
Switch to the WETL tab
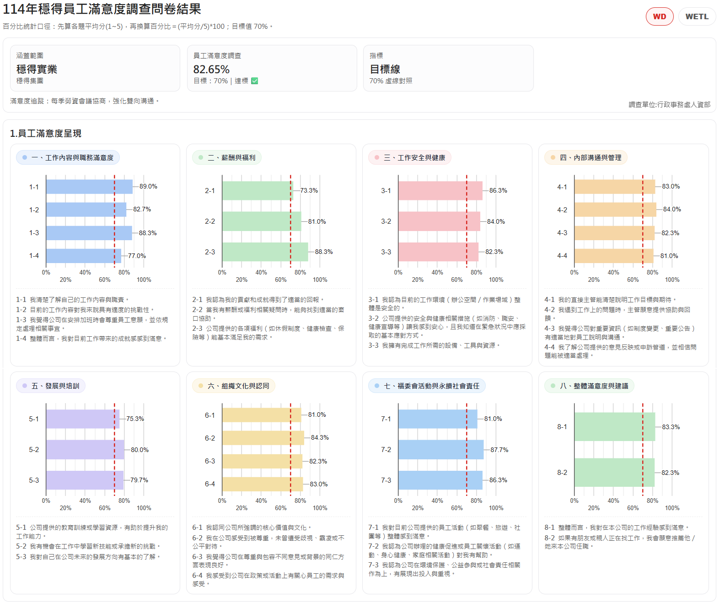697,16
